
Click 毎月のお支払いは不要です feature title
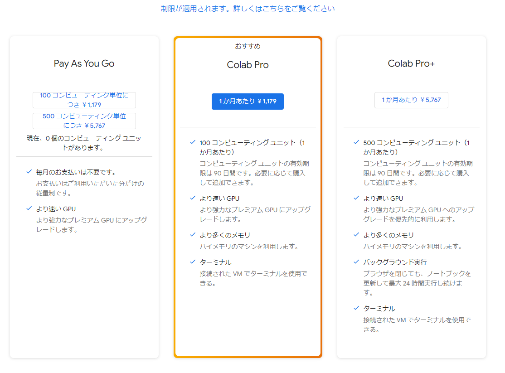(x=76, y=172)
